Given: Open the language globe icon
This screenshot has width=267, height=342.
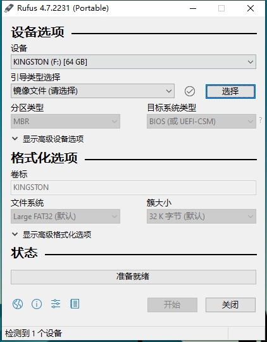Looking at the screenshot, I should [x=18, y=304].
